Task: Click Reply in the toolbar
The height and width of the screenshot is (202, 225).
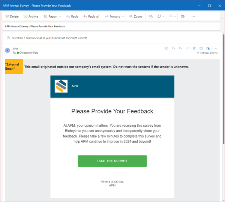Action: tap(72, 16)
